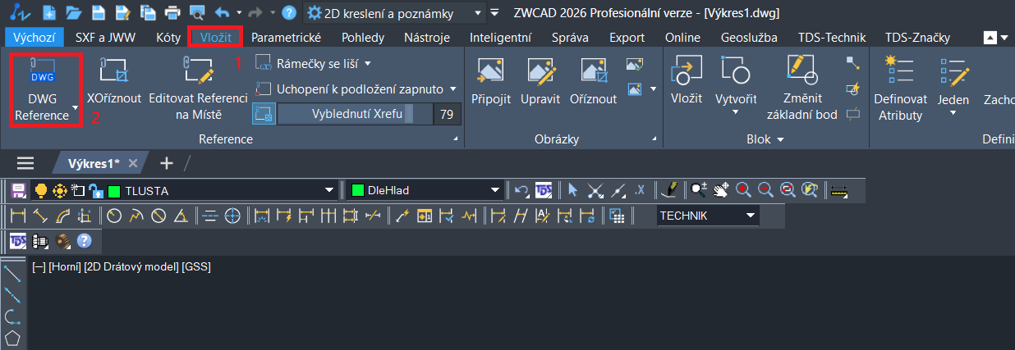Click the [Horní] view label in viewport
The width and height of the screenshot is (1015, 350).
pos(64,266)
